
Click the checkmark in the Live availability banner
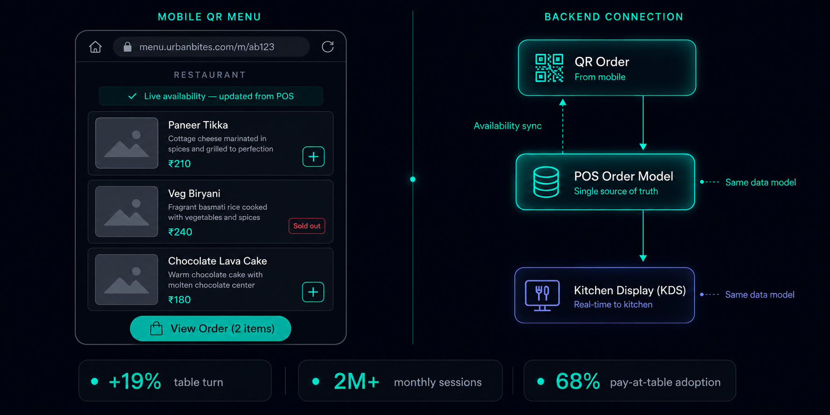point(132,96)
